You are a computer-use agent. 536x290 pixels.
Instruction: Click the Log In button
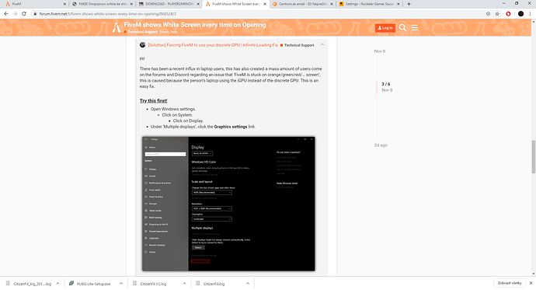coord(385,28)
